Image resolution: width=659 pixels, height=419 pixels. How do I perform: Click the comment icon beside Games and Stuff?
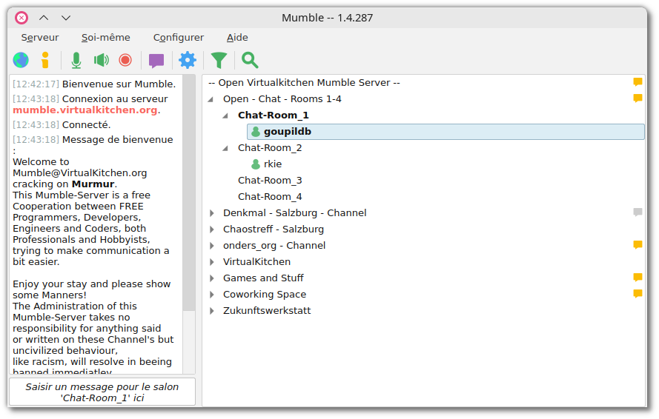[x=638, y=278]
